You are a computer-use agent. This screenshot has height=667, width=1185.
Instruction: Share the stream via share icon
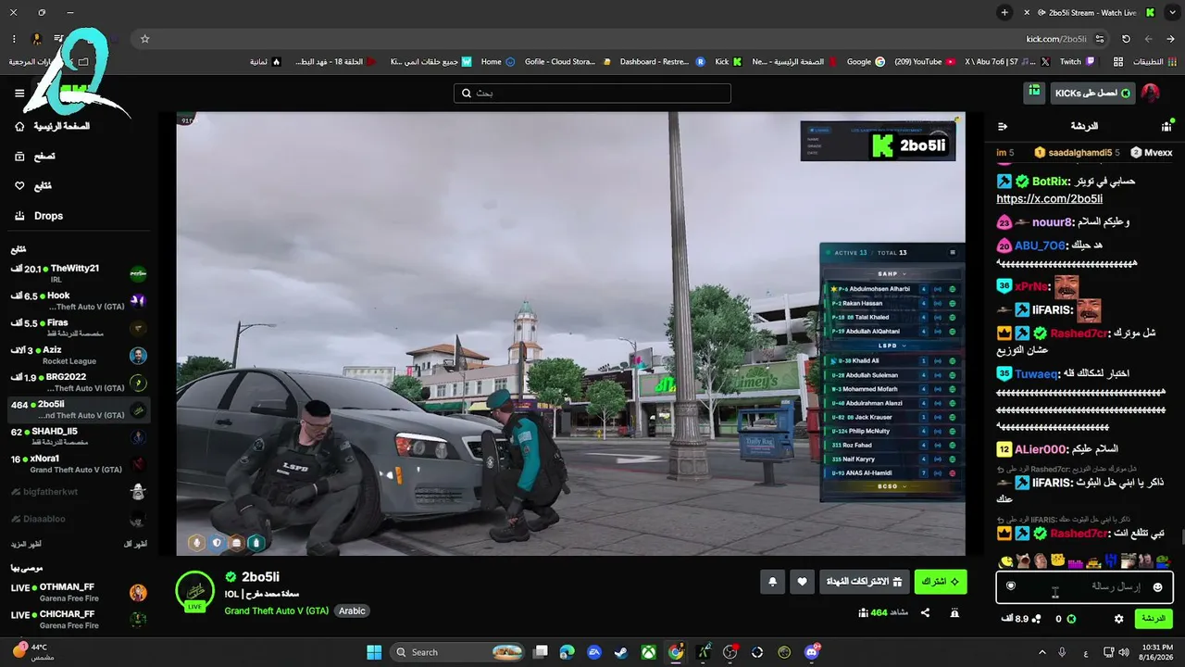[x=925, y=612]
